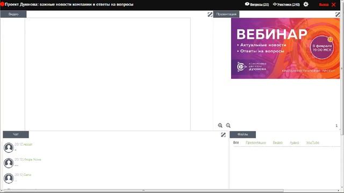The image size is (344, 193).
Task: Click avatar of first 20:12 chat message
Action: (x=9, y=148)
